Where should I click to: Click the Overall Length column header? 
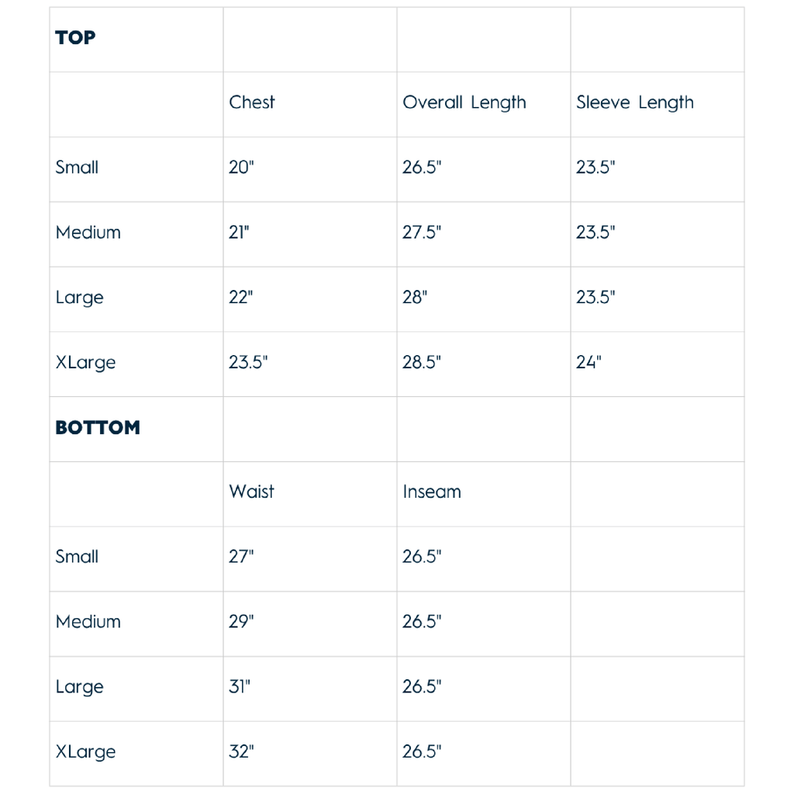tap(464, 103)
